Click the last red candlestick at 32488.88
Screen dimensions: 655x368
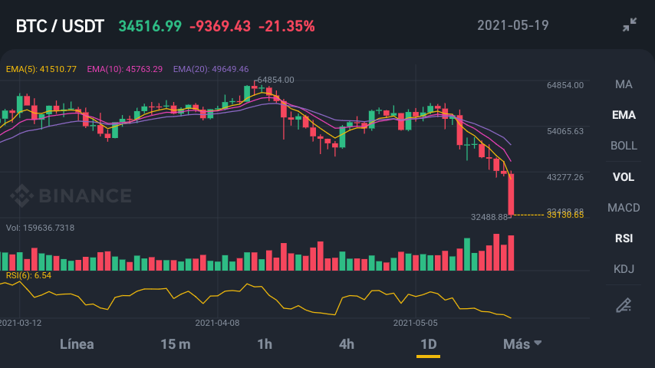(x=511, y=194)
